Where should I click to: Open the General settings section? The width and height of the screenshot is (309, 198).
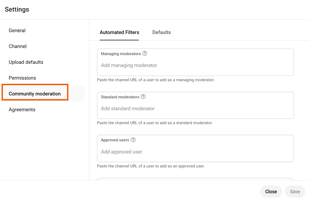coord(17,30)
